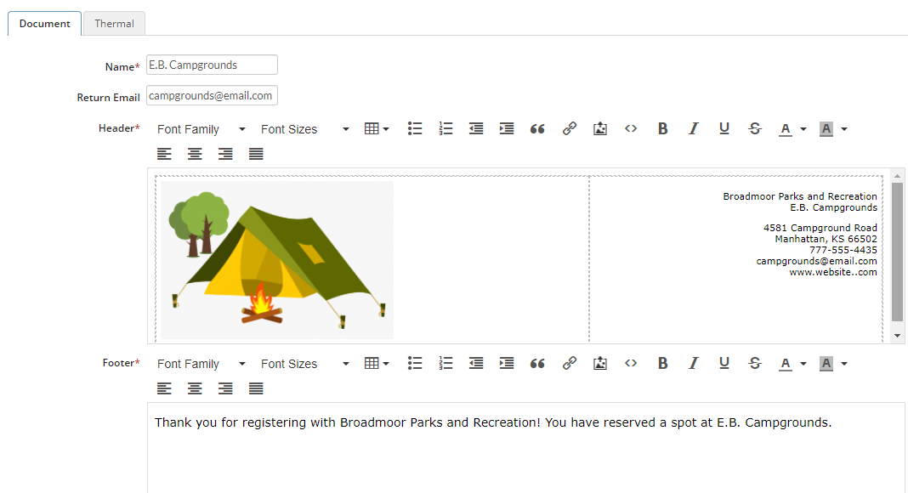Apply text color in Footer toolbar

click(786, 363)
